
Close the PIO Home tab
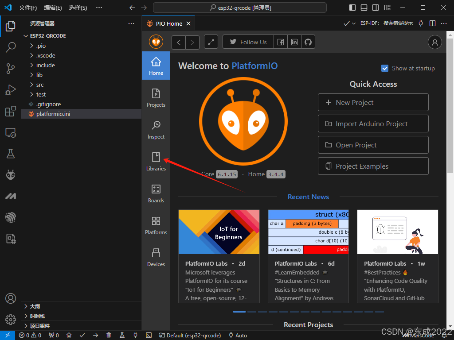tap(188, 24)
